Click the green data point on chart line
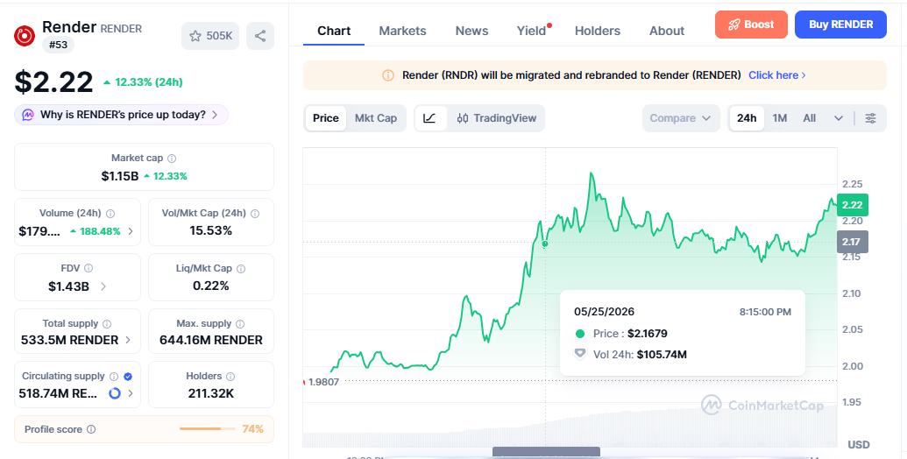 coord(545,244)
